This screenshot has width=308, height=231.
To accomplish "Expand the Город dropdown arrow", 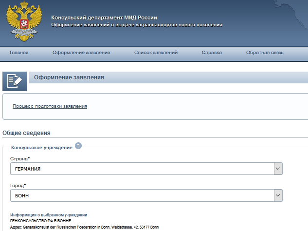I will pos(278,195).
